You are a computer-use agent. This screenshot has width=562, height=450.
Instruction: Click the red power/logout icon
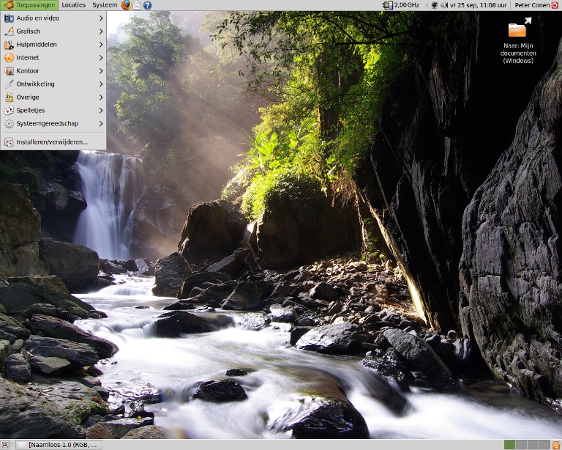tap(555, 5)
